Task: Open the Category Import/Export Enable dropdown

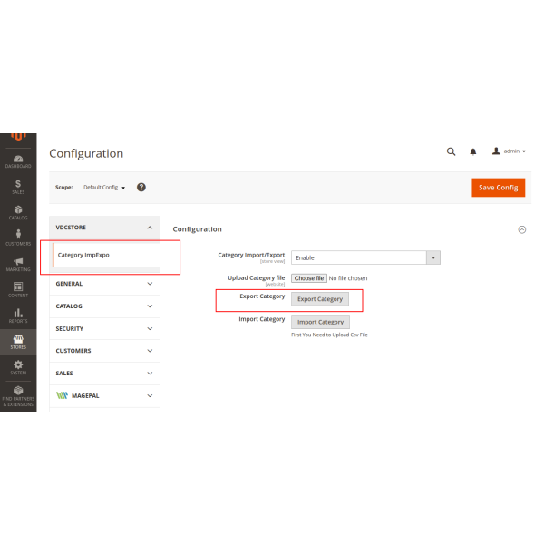Action: (364, 257)
